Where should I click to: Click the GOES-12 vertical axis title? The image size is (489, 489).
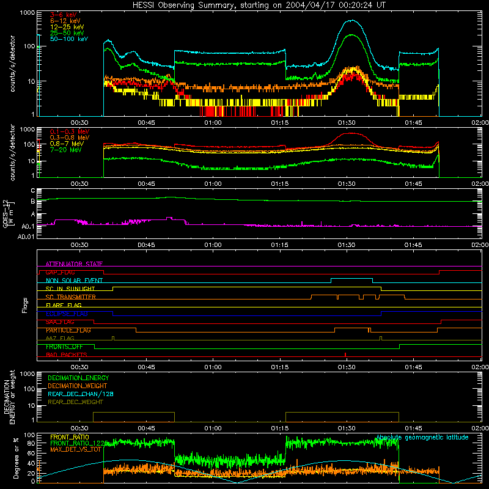[9, 214]
